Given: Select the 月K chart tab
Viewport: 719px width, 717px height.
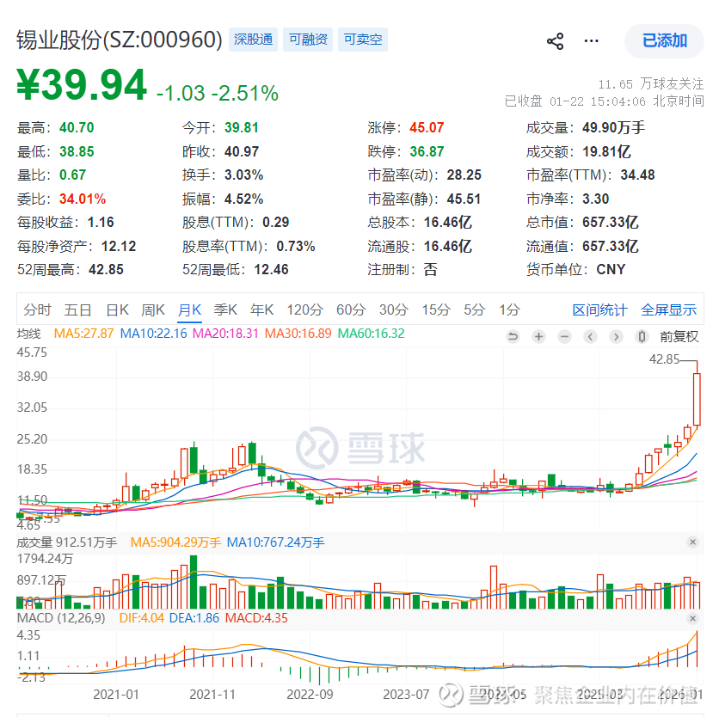Looking at the screenshot, I should click(189, 309).
